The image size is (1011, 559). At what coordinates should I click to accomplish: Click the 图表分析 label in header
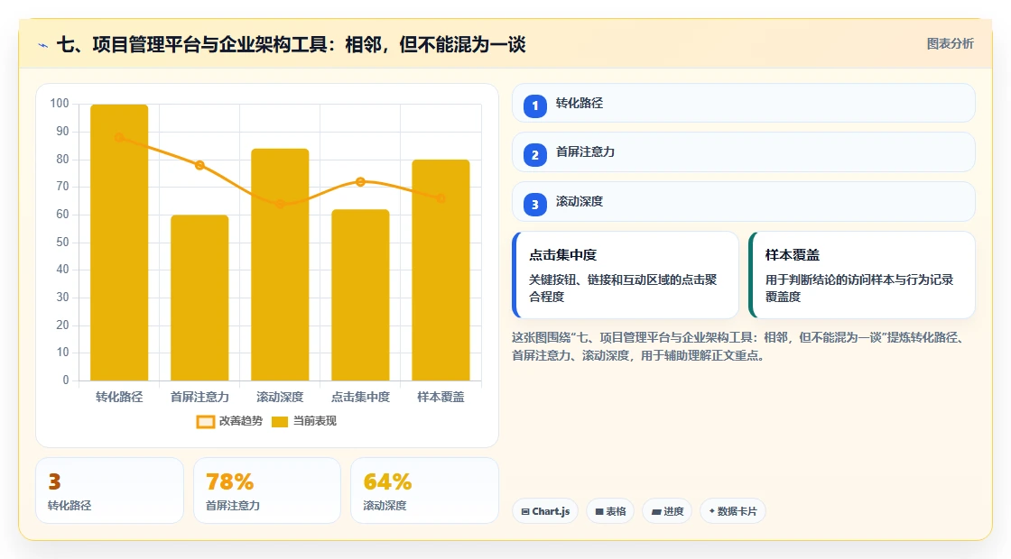click(950, 44)
